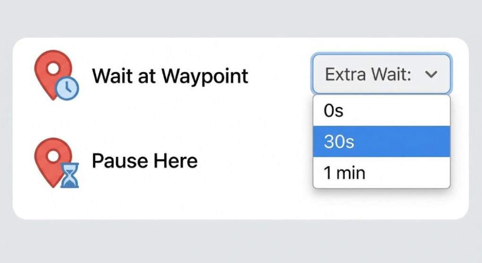
Task: Open the Extra Wait dropdown
Action: tap(381, 74)
